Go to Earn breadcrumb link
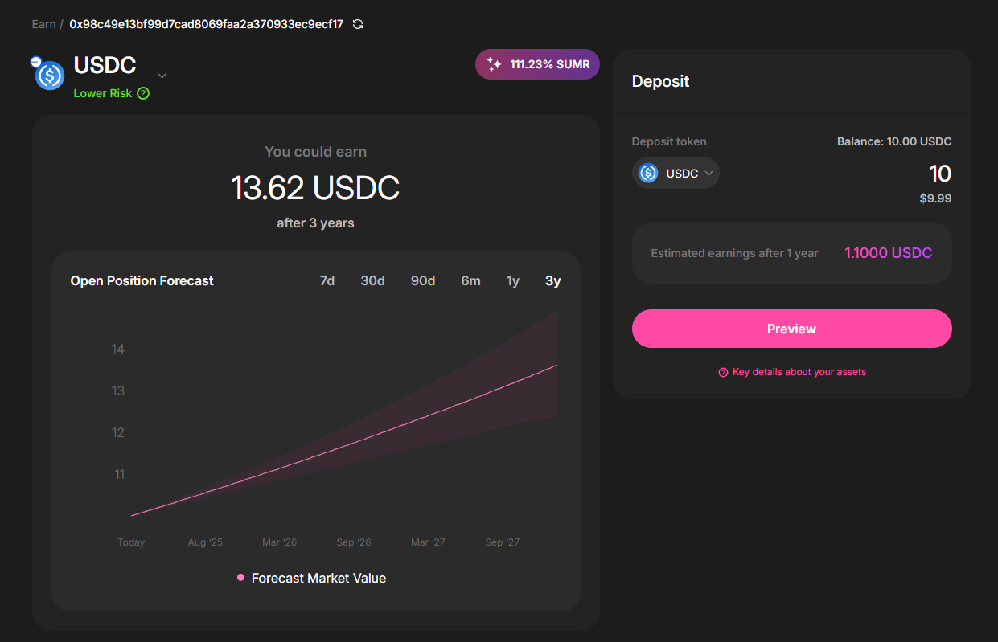Image resolution: width=998 pixels, height=642 pixels. click(x=43, y=24)
